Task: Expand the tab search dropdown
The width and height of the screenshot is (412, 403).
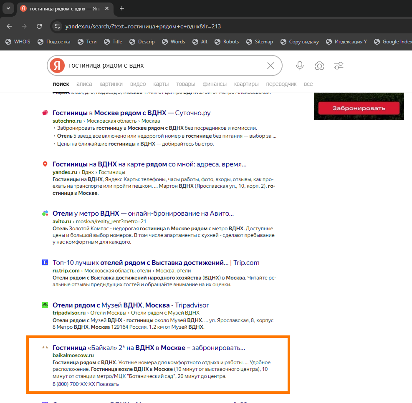Action: (8, 8)
